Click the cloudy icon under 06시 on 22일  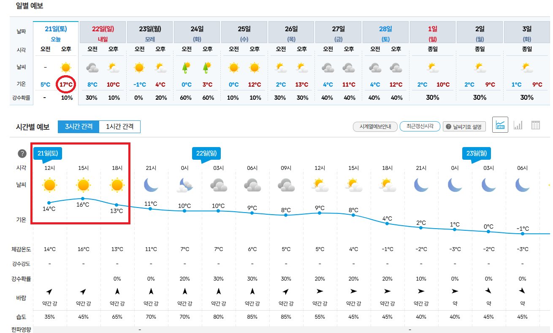coord(252,185)
